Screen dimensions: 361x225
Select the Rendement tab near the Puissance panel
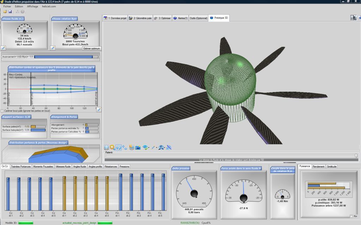318,166
